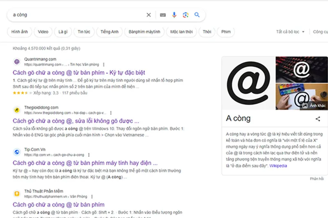328x218 pixels.
Task: Click the 'Xếp hạng: 3,3' rating text
Action: click(x=46, y=93)
